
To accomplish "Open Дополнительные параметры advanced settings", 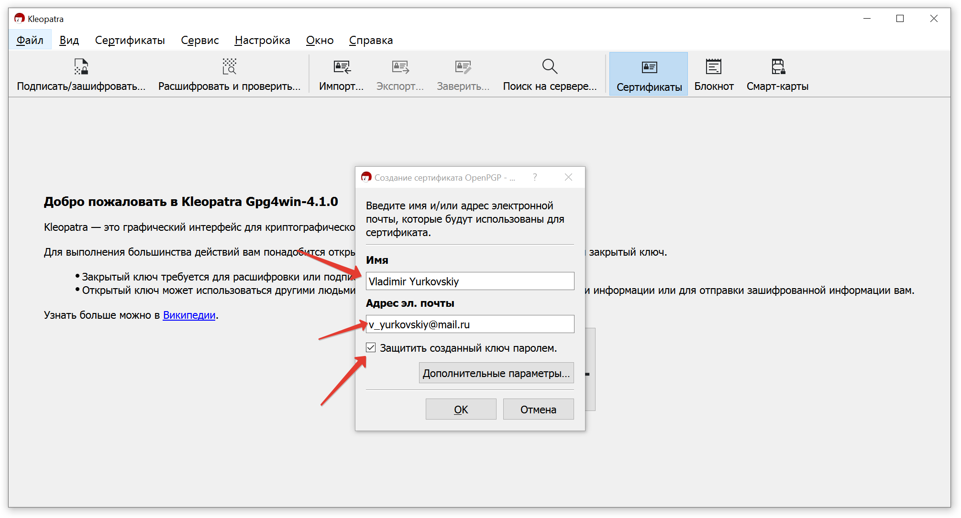I will pyautogui.click(x=496, y=373).
